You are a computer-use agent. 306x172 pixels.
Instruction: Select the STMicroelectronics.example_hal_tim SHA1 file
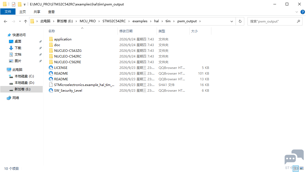pos(84,85)
